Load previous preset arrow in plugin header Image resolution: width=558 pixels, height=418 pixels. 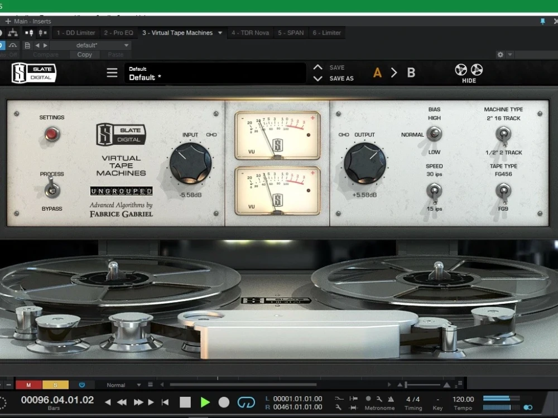point(37,45)
